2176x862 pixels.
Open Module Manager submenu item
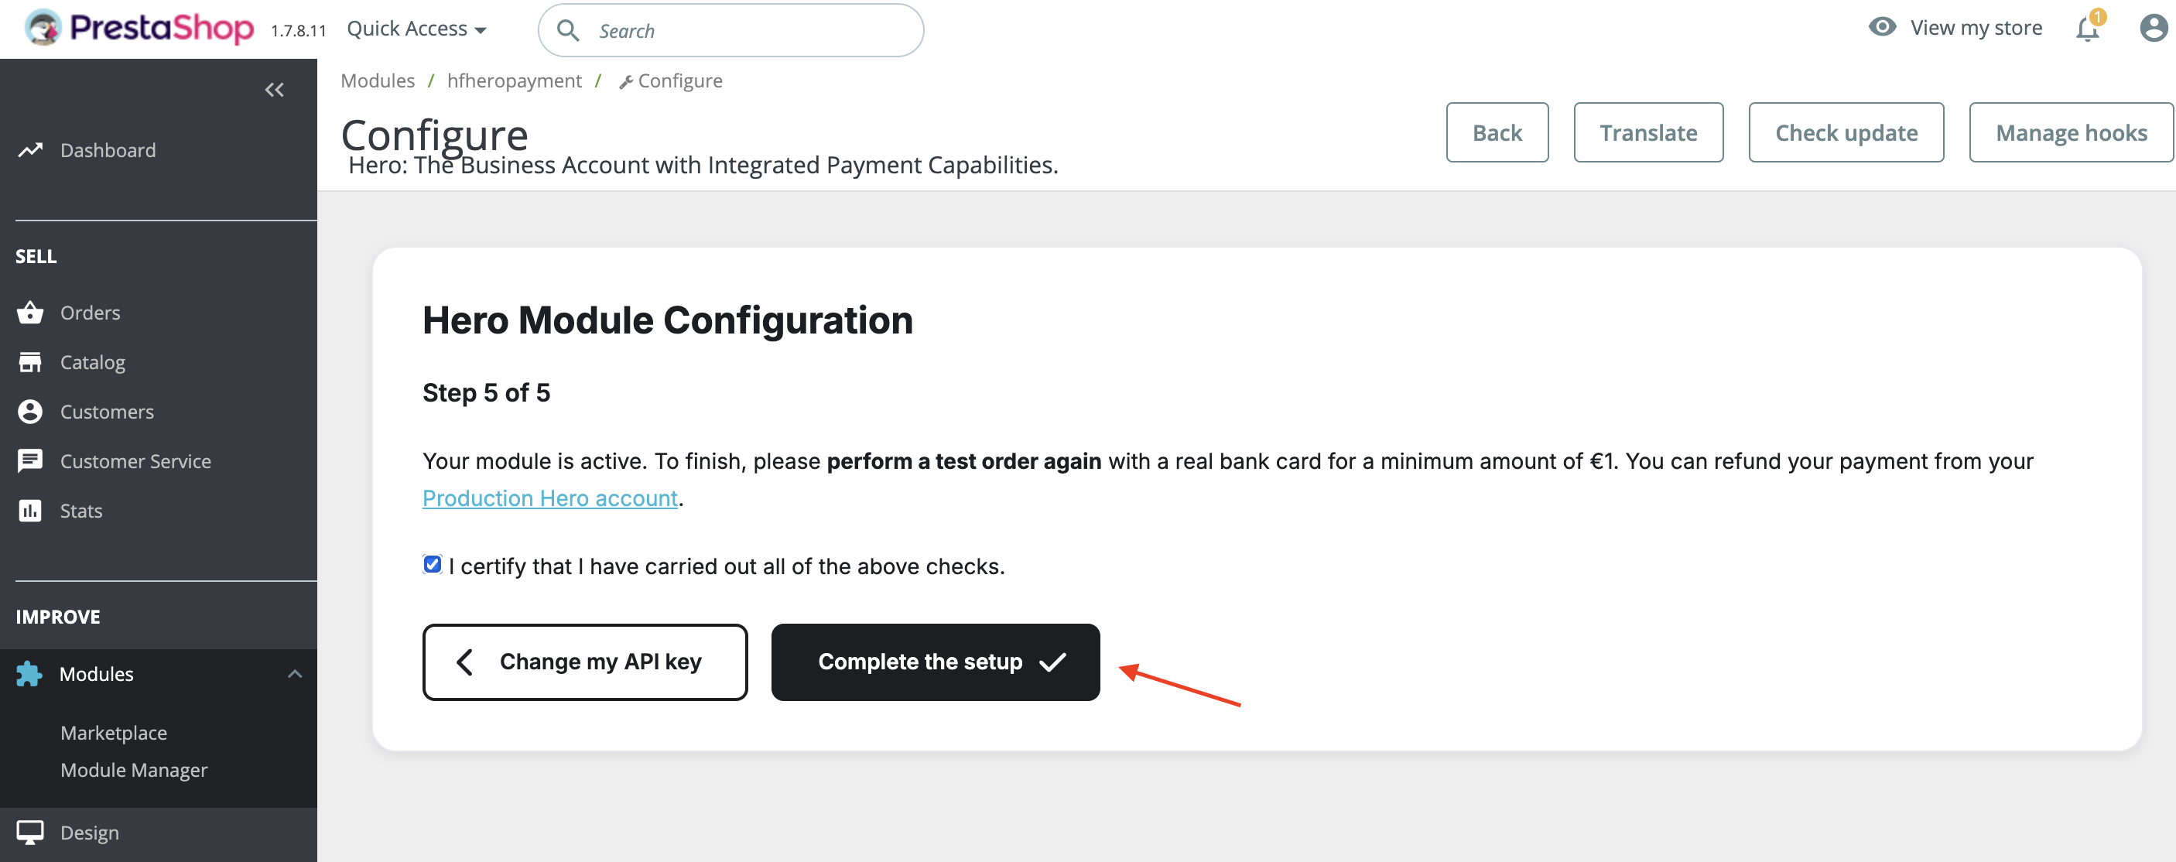(x=133, y=770)
